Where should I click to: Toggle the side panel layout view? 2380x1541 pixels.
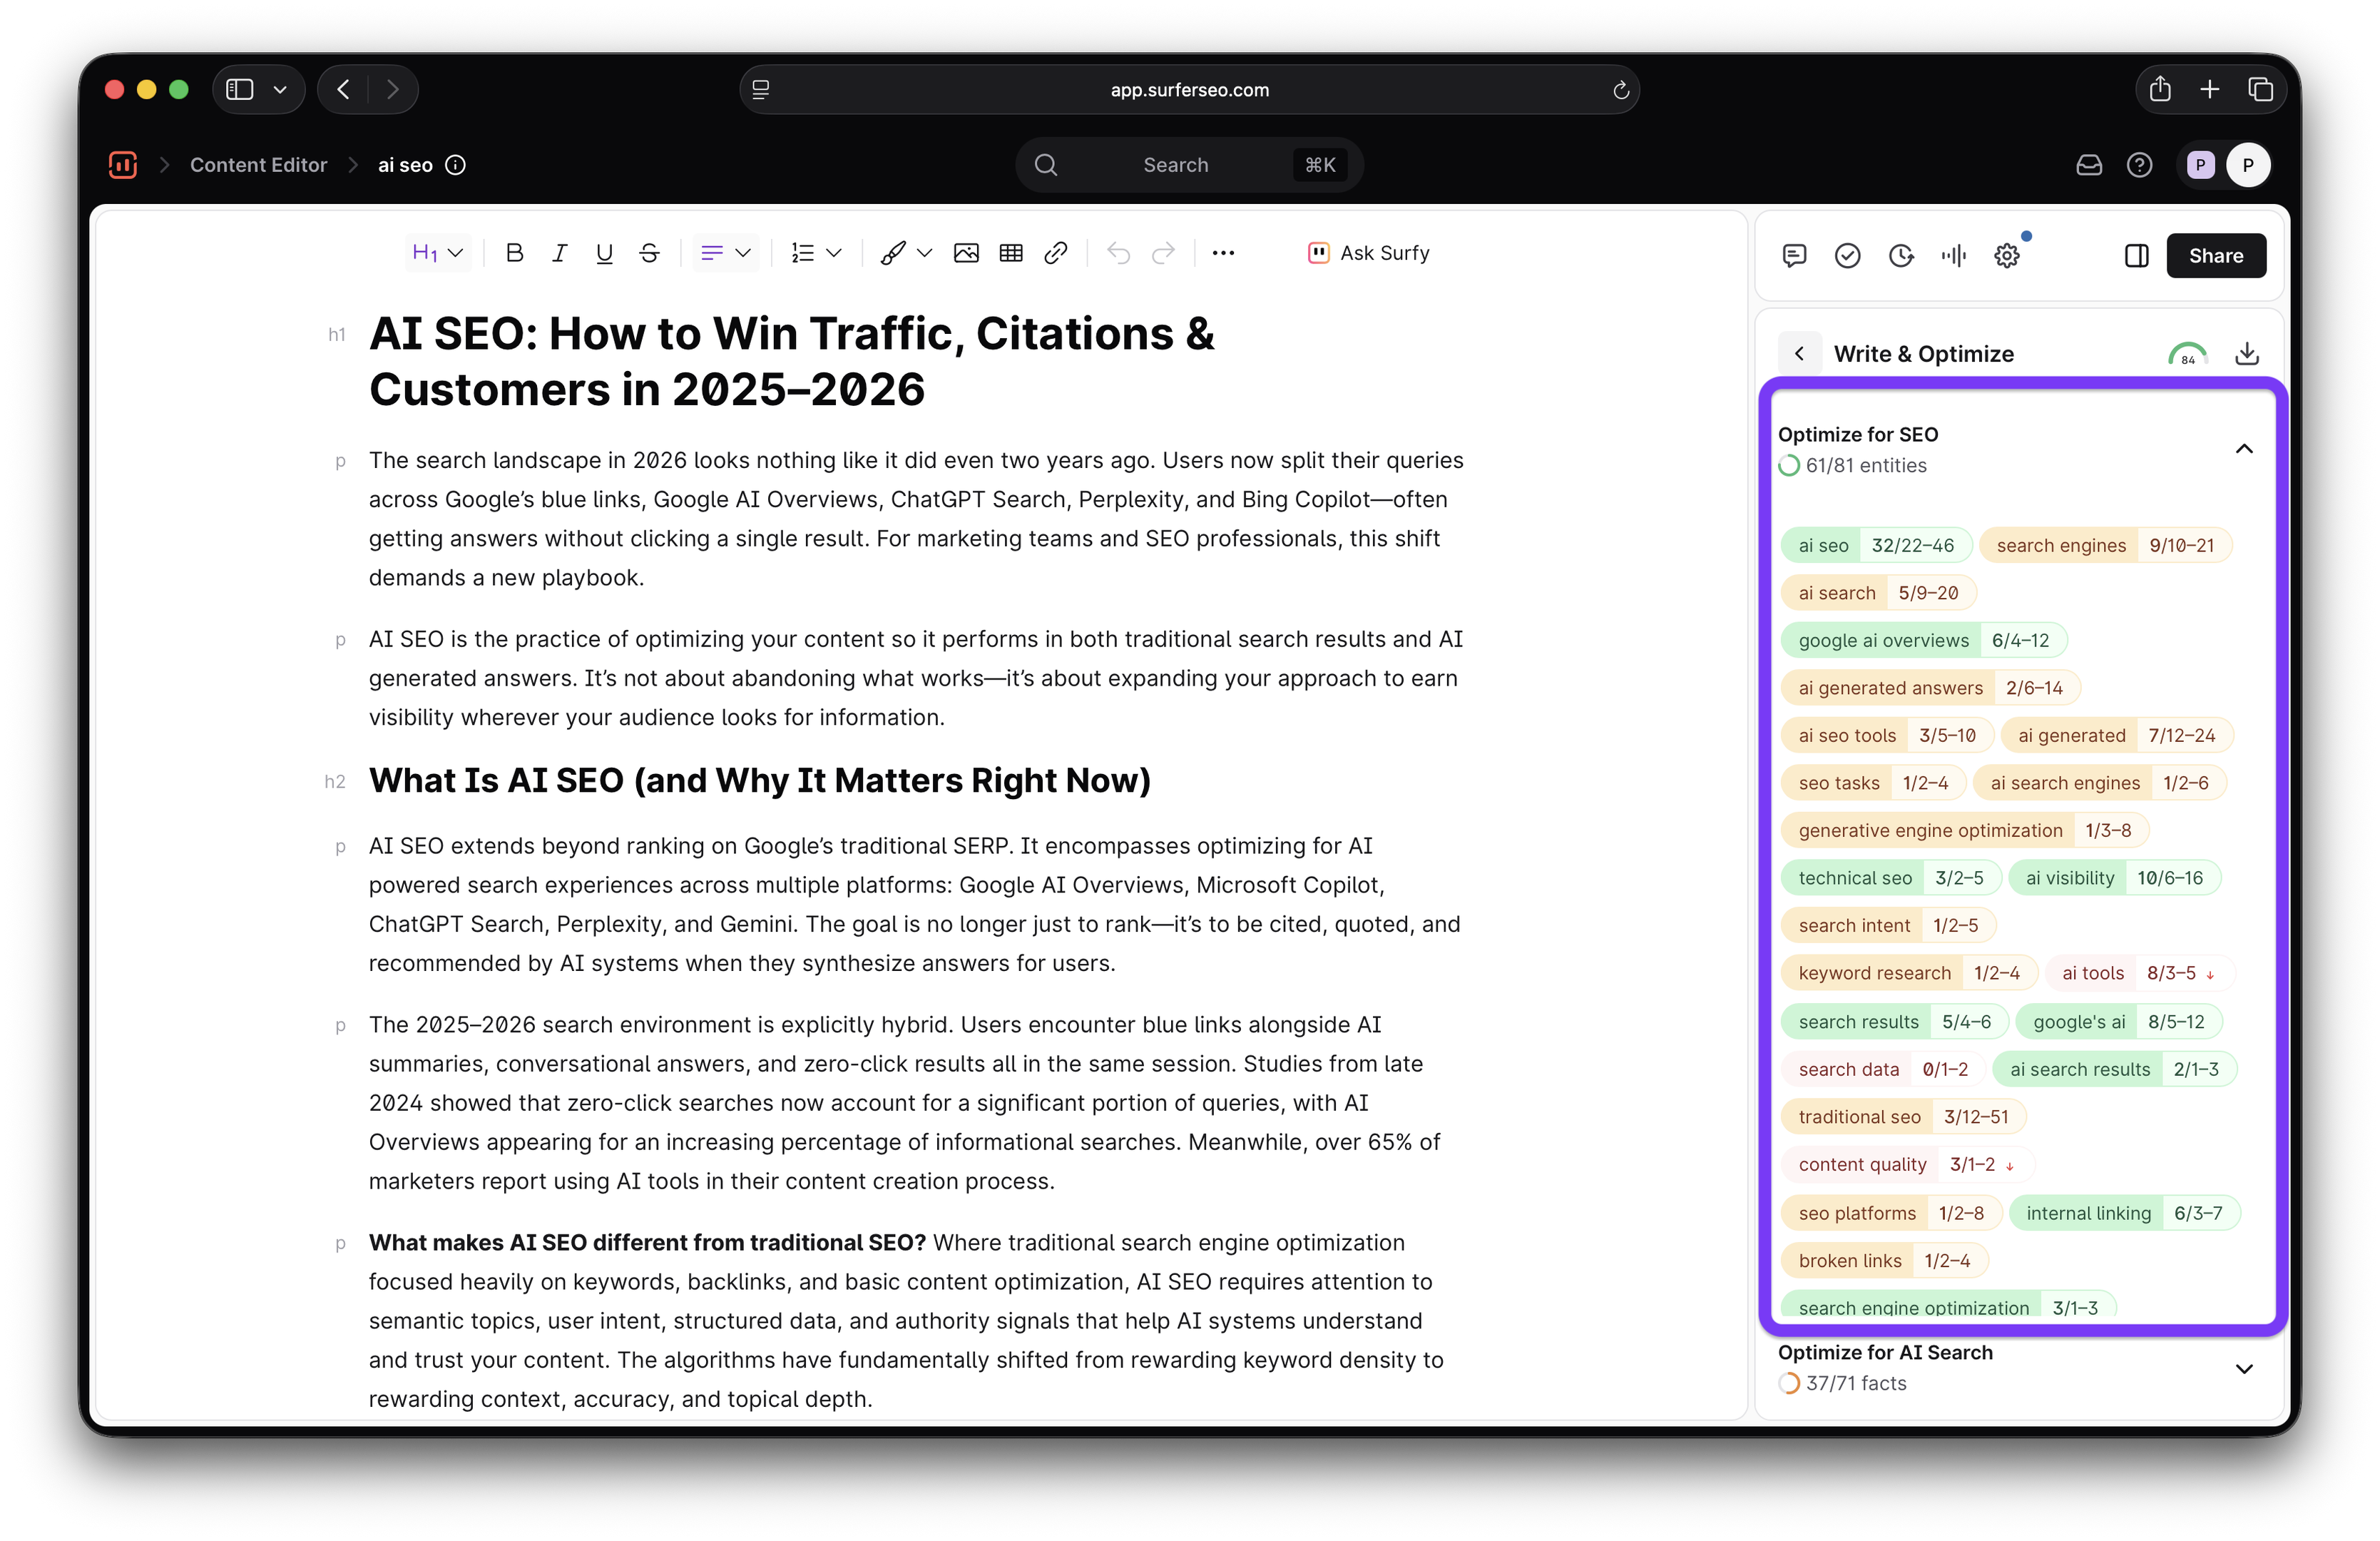(x=2136, y=256)
